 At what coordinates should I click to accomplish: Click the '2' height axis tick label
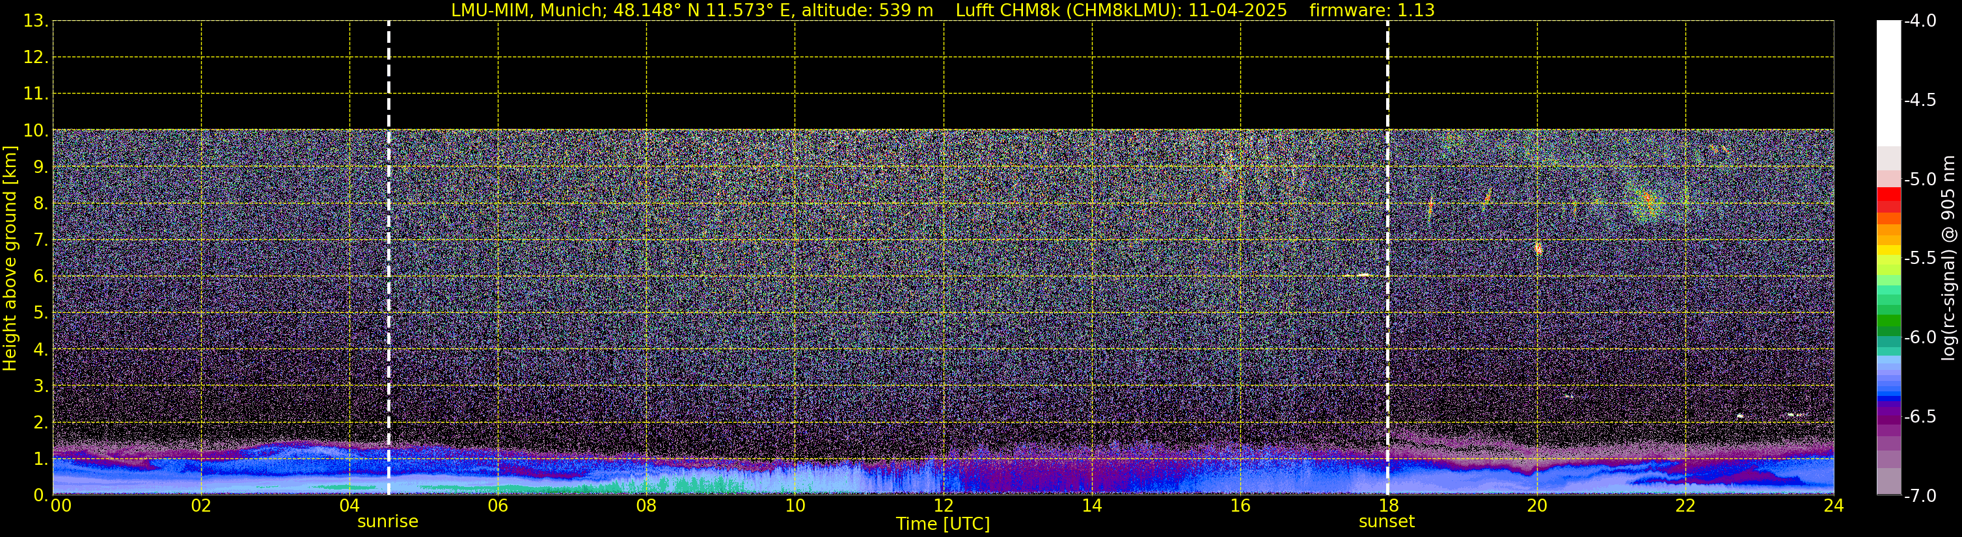pyautogui.click(x=40, y=423)
